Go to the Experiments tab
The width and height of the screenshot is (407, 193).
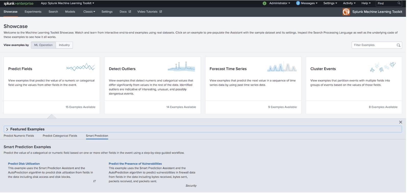coord(33,12)
